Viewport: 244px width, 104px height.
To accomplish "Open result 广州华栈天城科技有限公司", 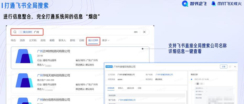I will (53, 75).
